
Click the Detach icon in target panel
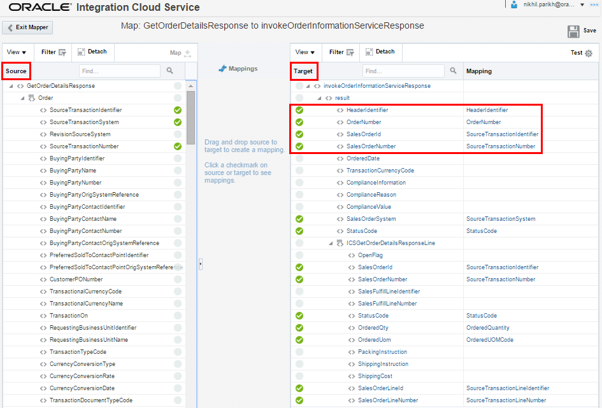(x=370, y=52)
